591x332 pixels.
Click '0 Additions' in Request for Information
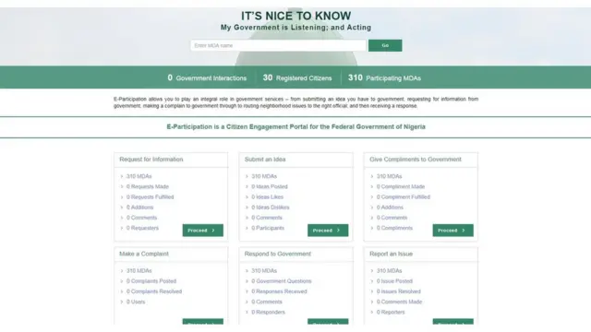[139, 207]
